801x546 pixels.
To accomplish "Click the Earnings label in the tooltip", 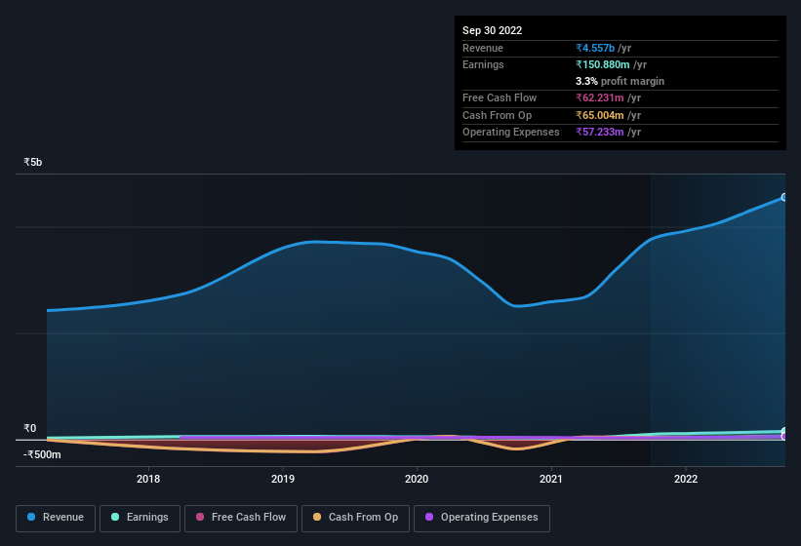I will pos(483,64).
